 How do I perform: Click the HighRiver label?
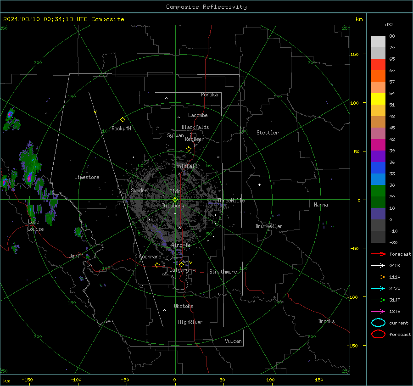pyautogui.click(x=190, y=322)
